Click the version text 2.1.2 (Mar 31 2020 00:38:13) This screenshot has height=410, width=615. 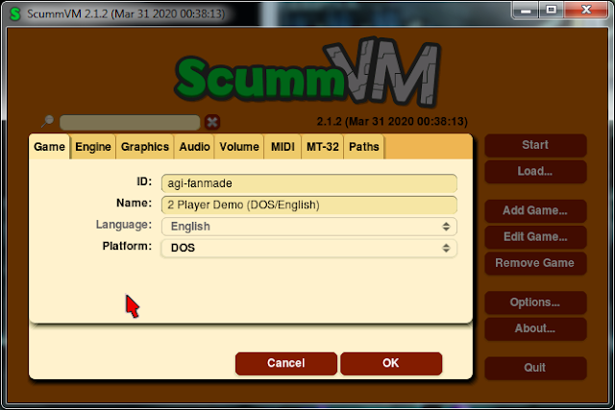click(x=392, y=122)
